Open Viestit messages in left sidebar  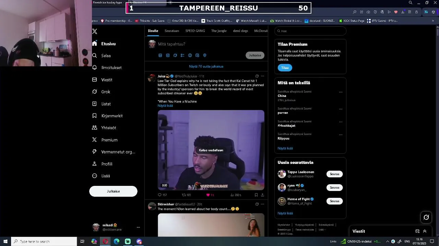[102, 80]
